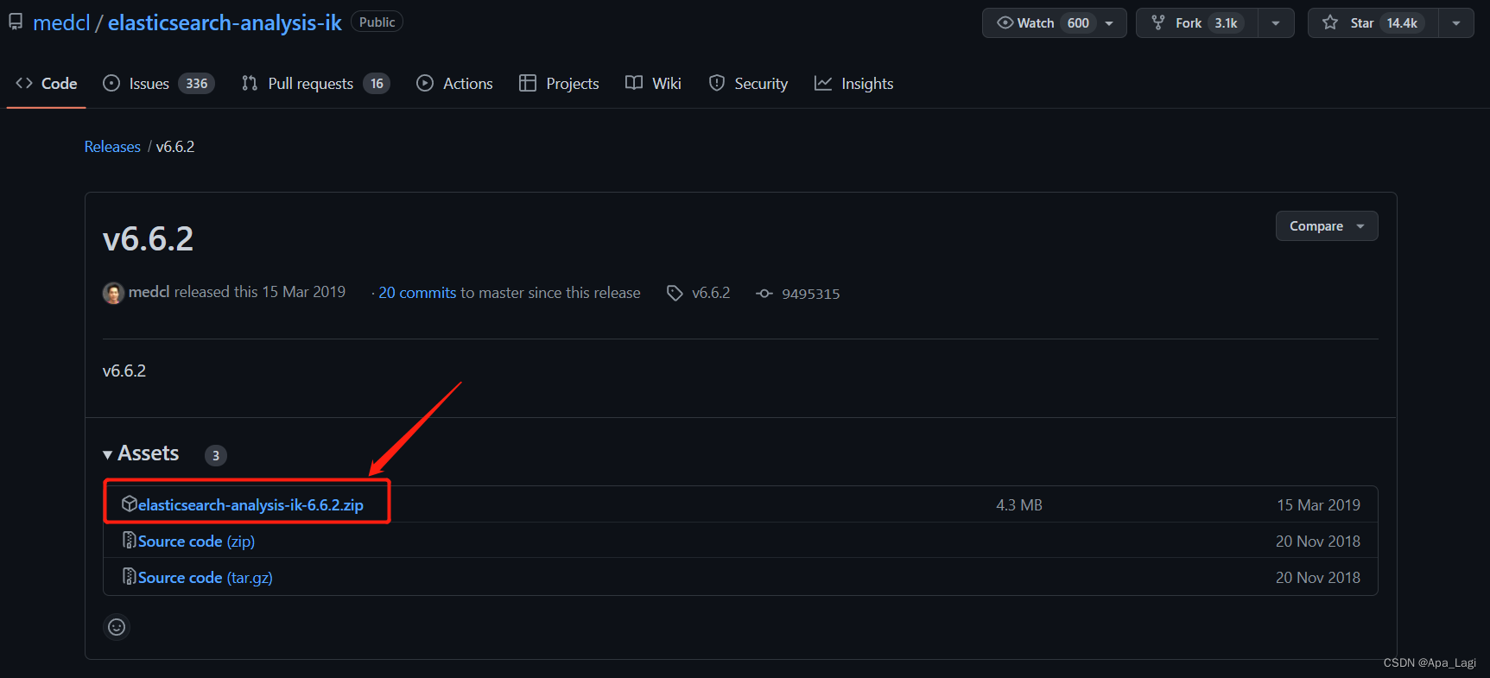Screen dimensions: 1490x678
Task: Click the Wiki book icon
Action: click(634, 83)
